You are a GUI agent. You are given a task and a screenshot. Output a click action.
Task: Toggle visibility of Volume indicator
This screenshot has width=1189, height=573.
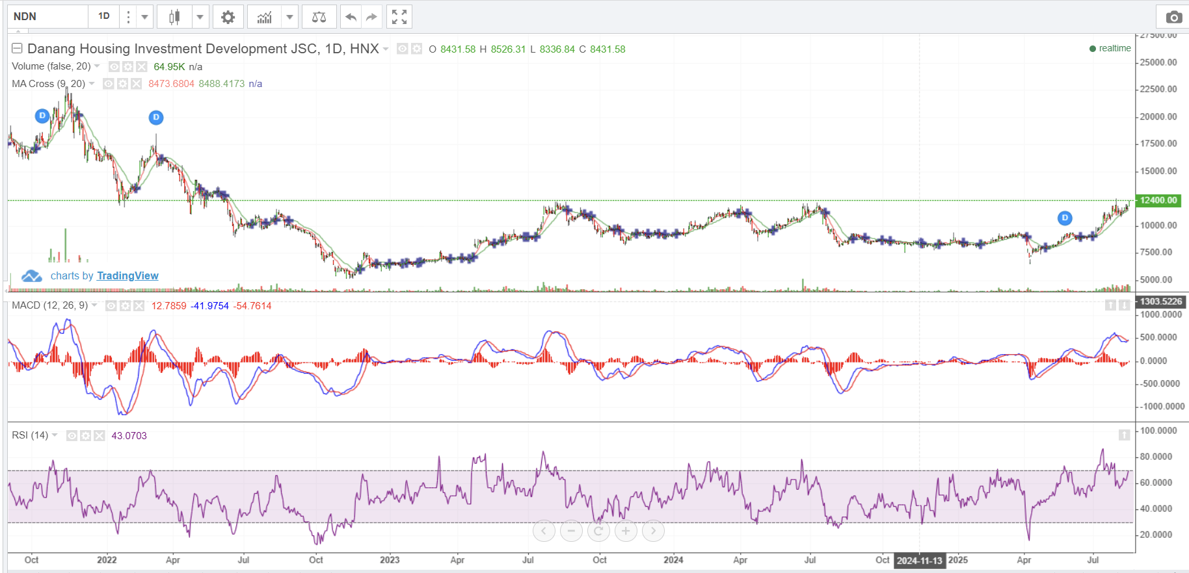click(114, 67)
